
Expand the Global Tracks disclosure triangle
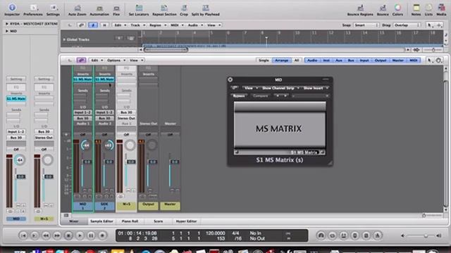tap(64, 39)
